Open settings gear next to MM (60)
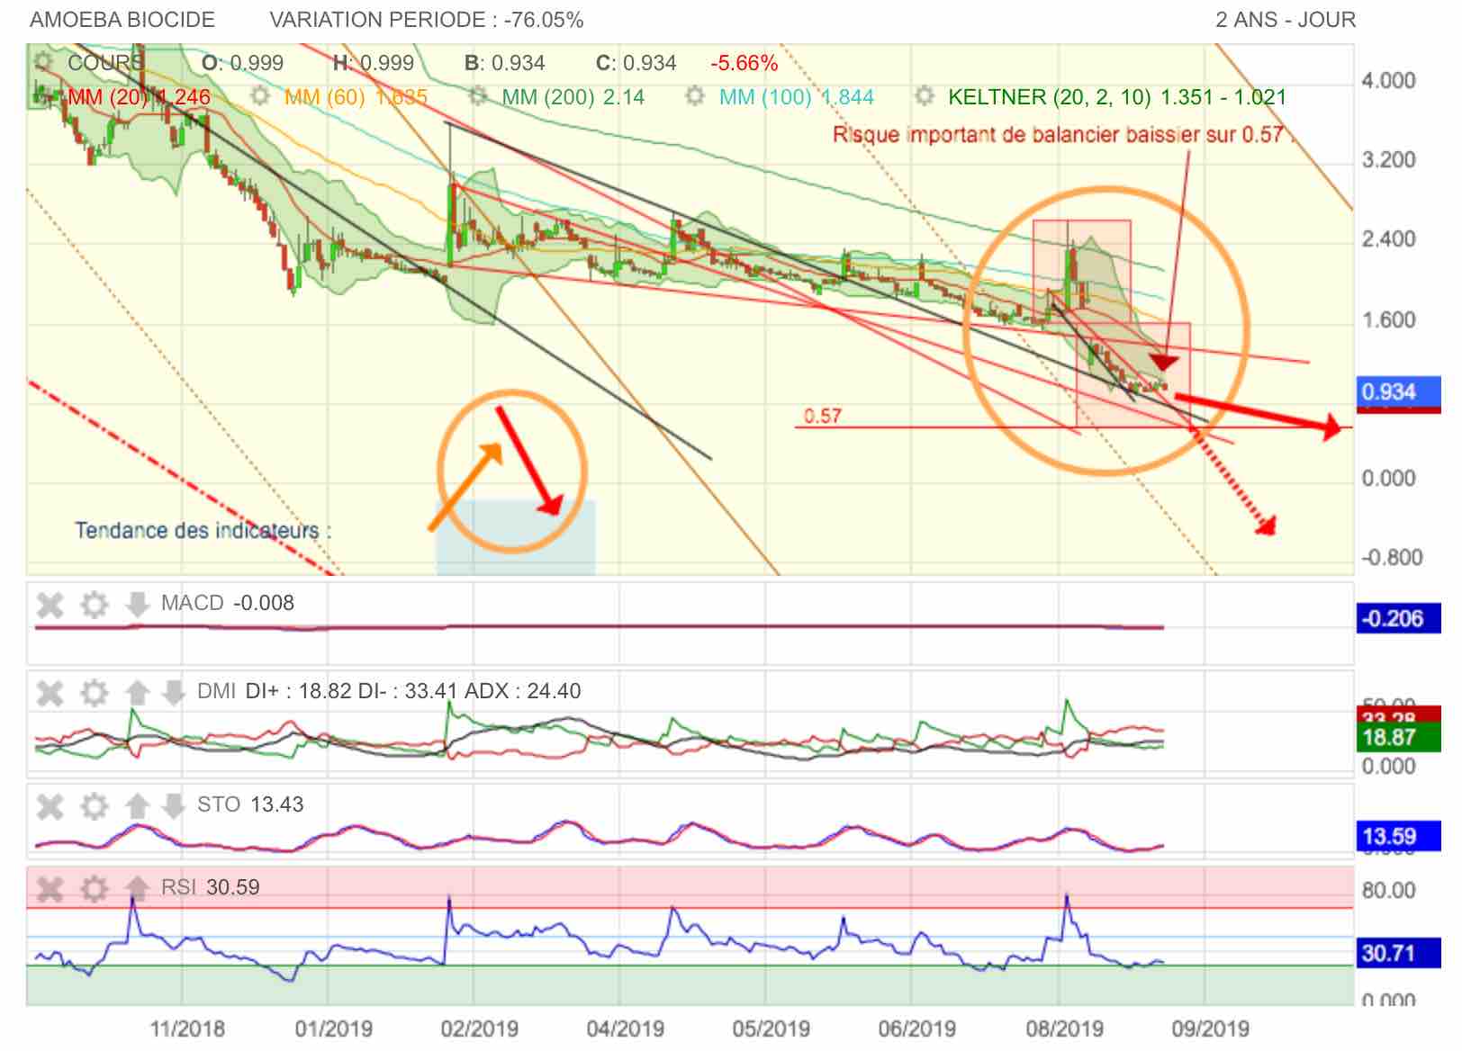The height and width of the screenshot is (1051, 1462). 260,96
